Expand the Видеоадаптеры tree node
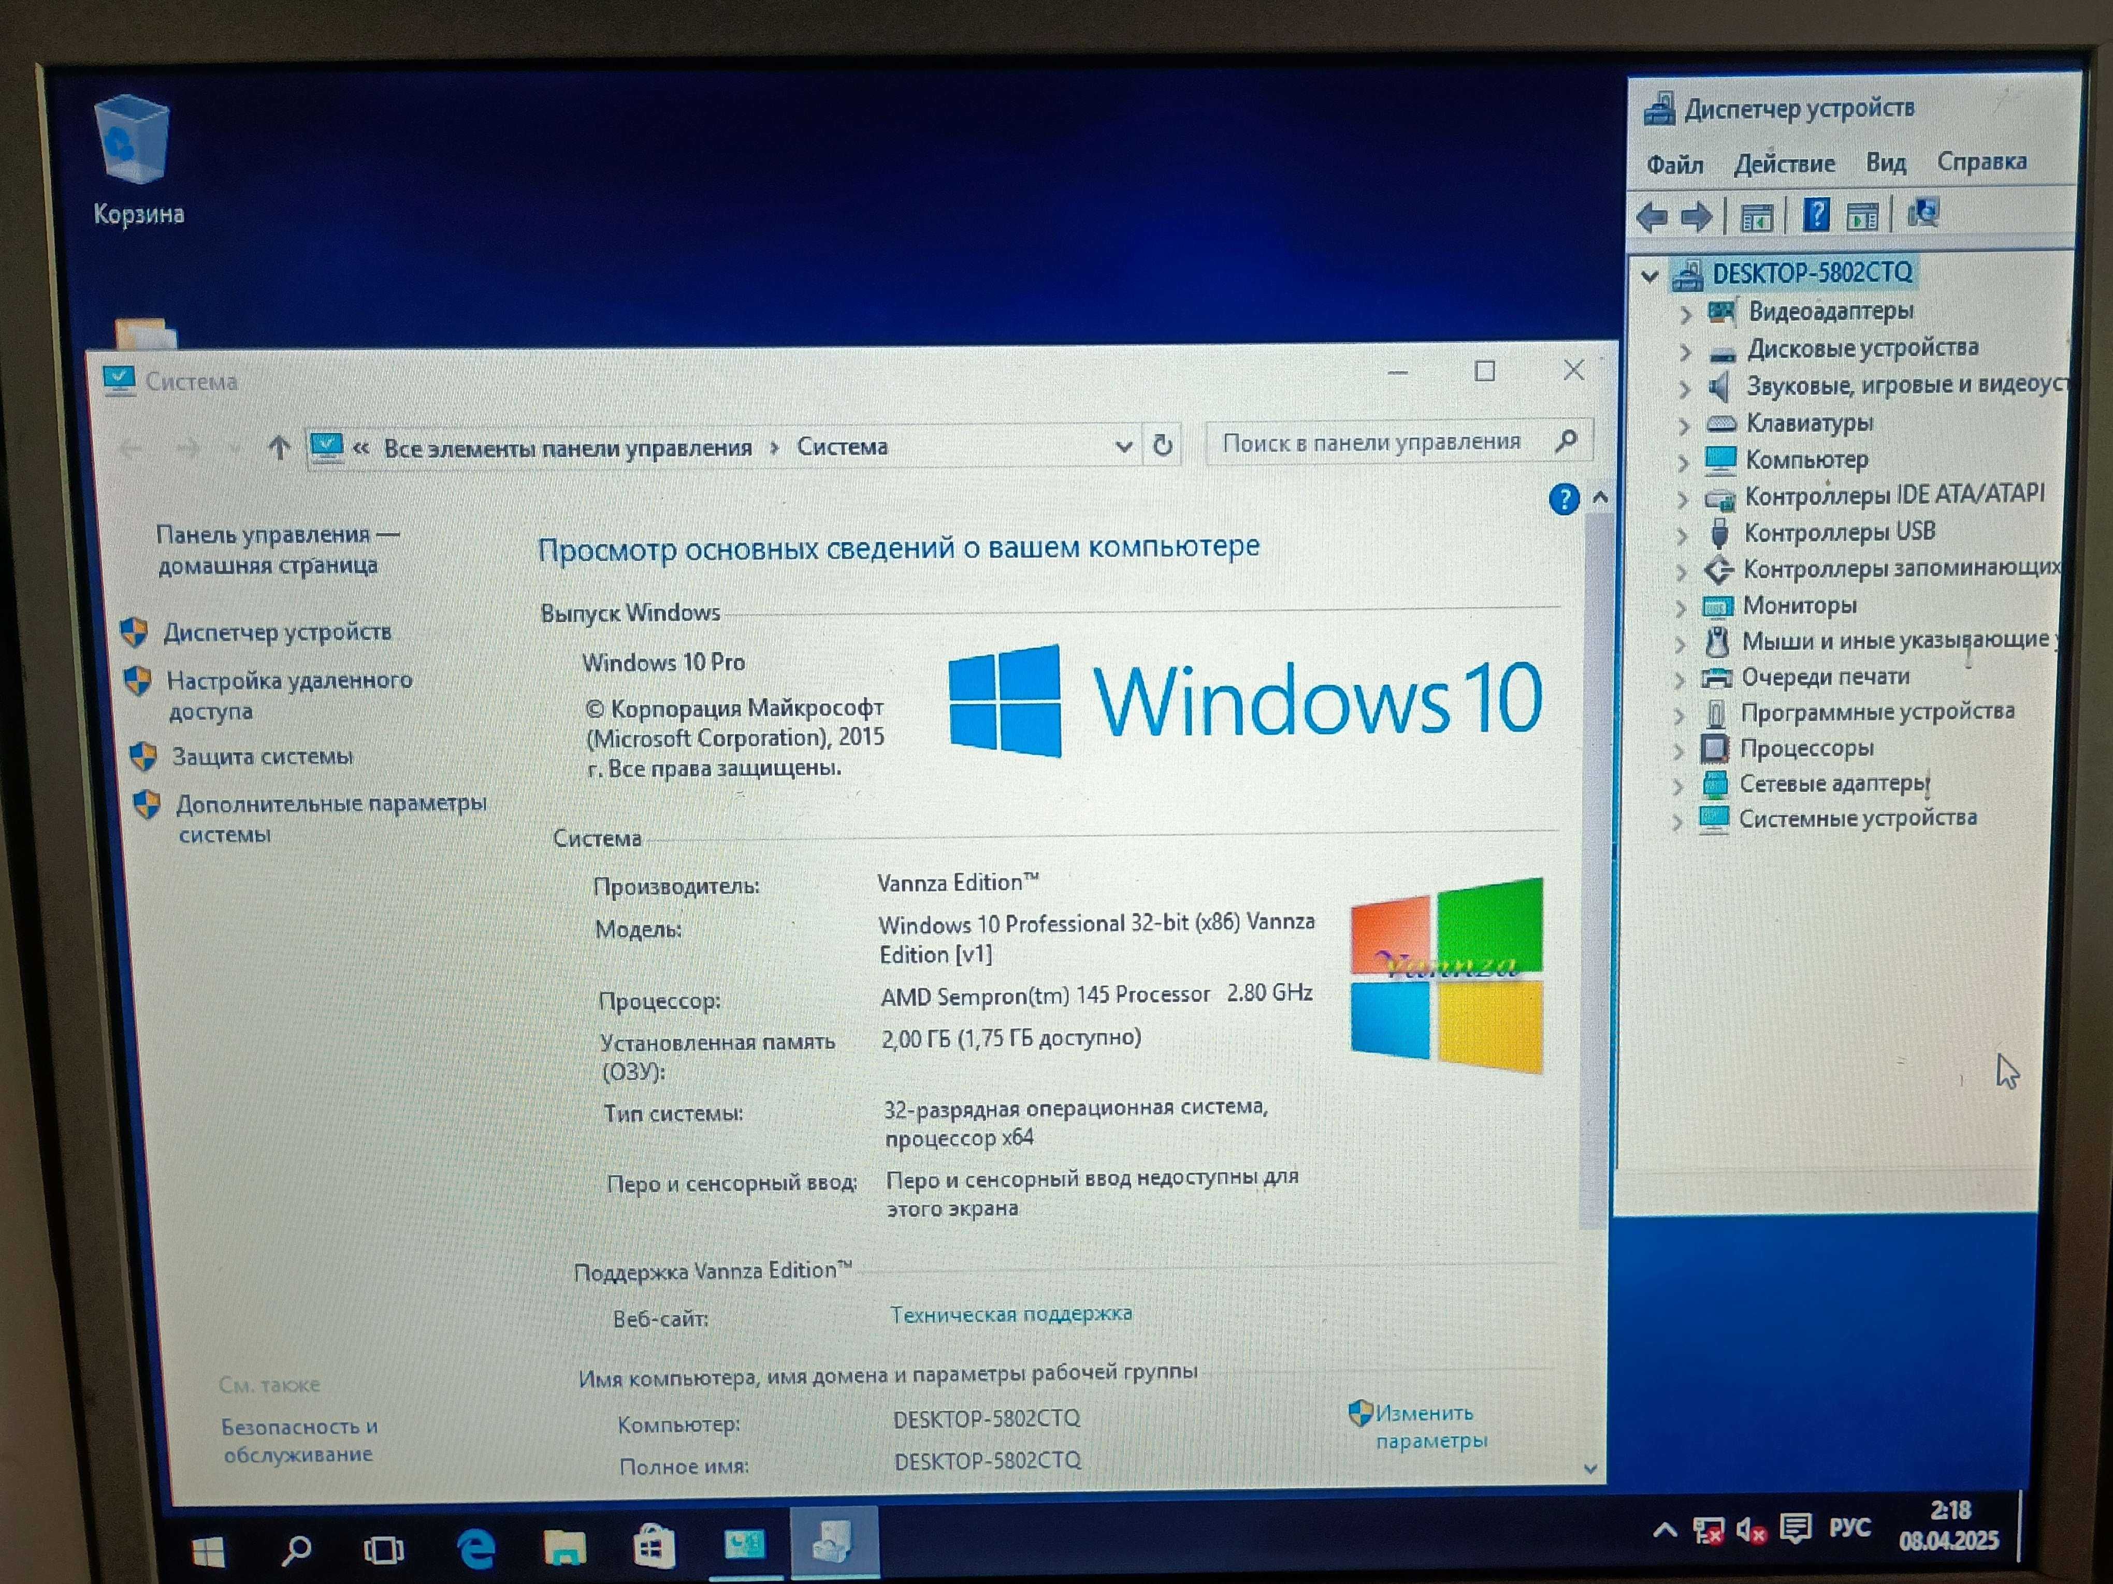The width and height of the screenshot is (2113, 1584). click(x=1685, y=314)
